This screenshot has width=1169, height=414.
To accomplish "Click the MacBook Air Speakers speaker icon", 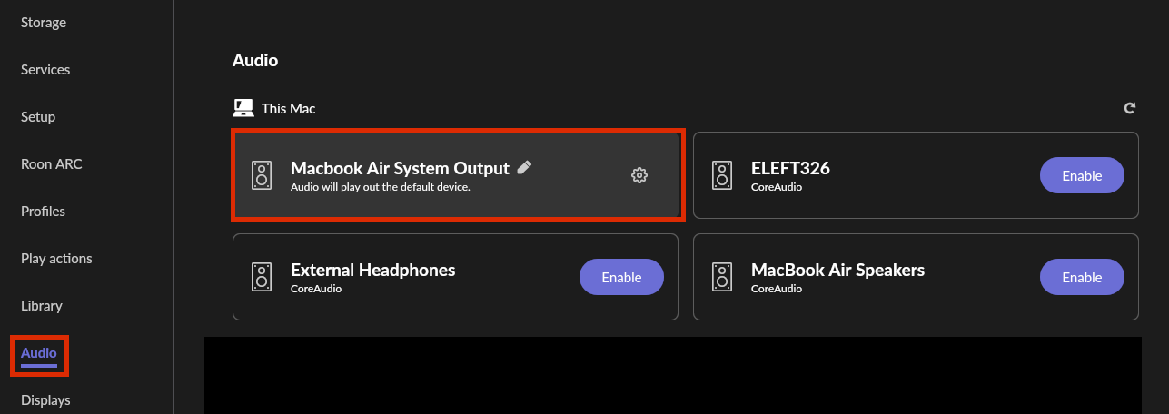I will click(x=722, y=277).
